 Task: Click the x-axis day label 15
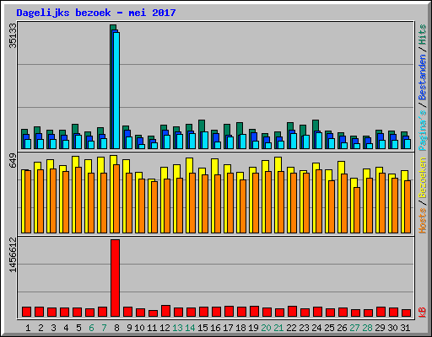click(202, 328)
